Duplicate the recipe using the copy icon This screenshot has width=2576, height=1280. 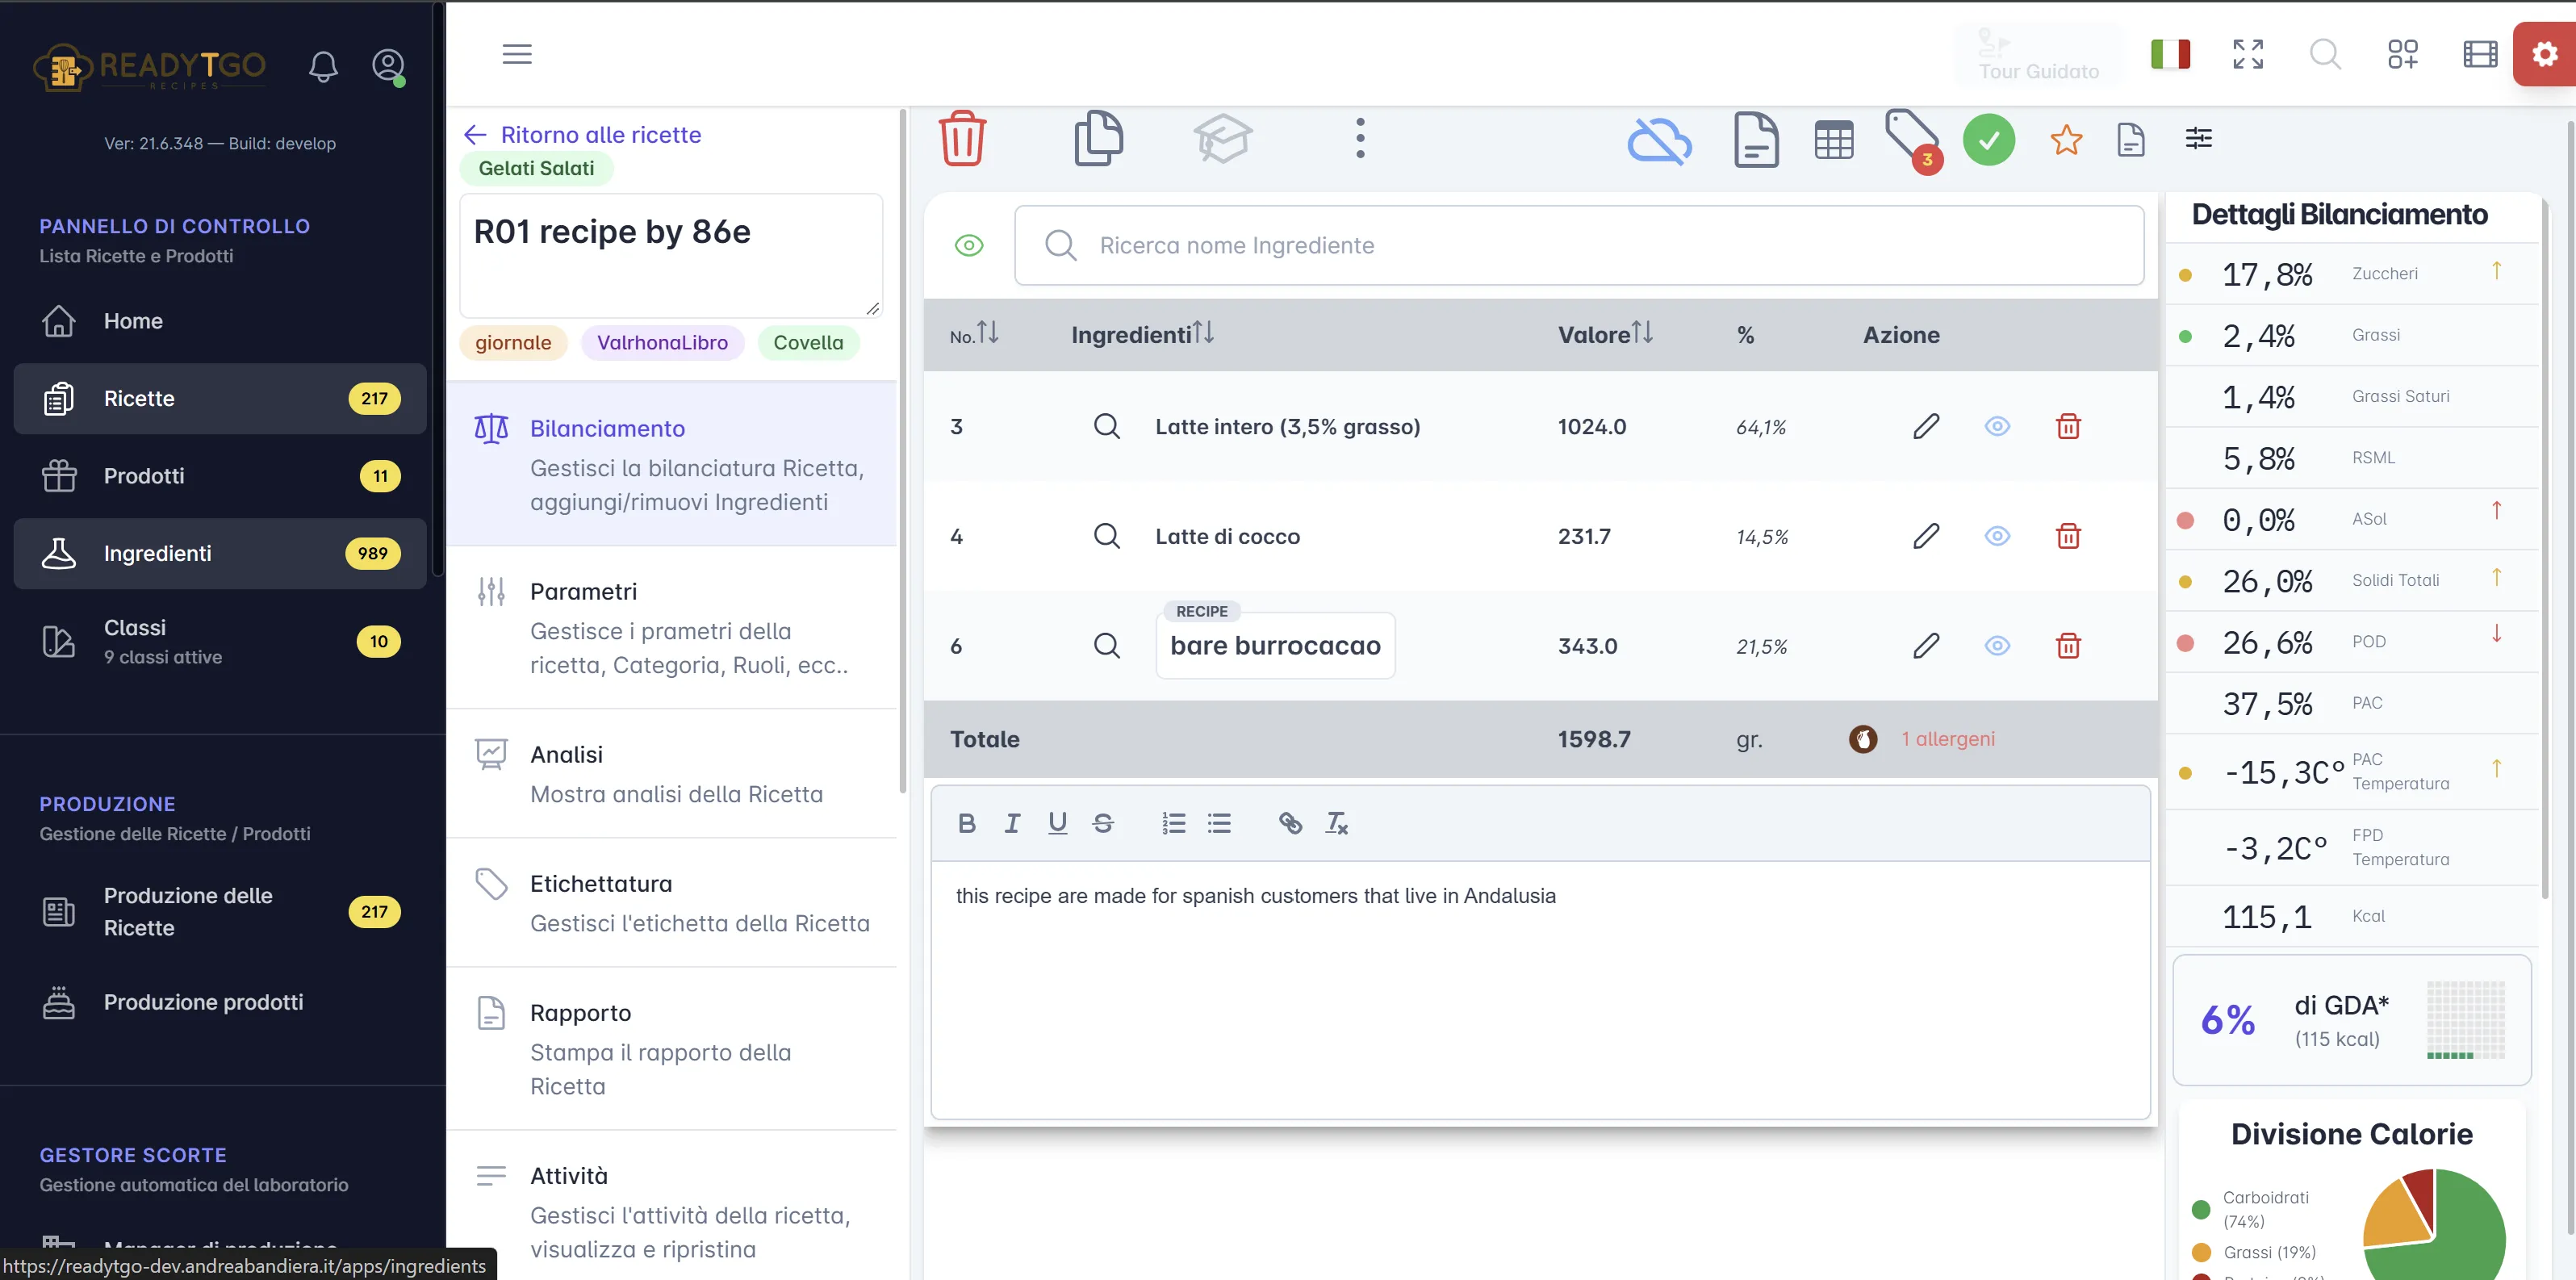(x=1098, y=138)
